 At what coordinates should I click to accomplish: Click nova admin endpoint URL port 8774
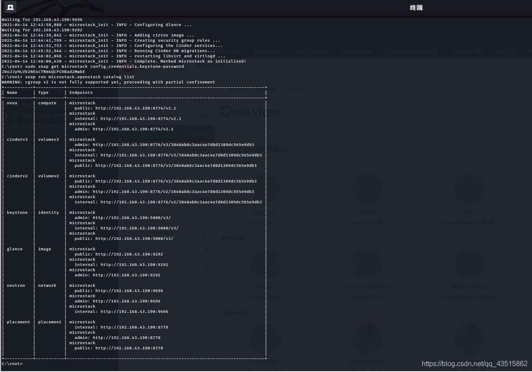[133, 129]
